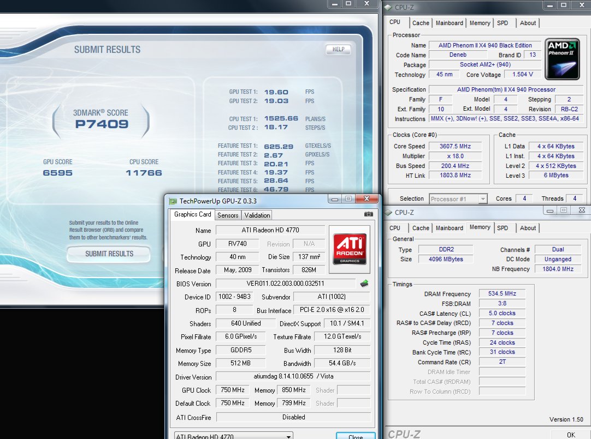This screenshot has height=439, width=591.
Task: Click the Bus Interface PCI-E 2.0 x16 field
Action: 332,310
